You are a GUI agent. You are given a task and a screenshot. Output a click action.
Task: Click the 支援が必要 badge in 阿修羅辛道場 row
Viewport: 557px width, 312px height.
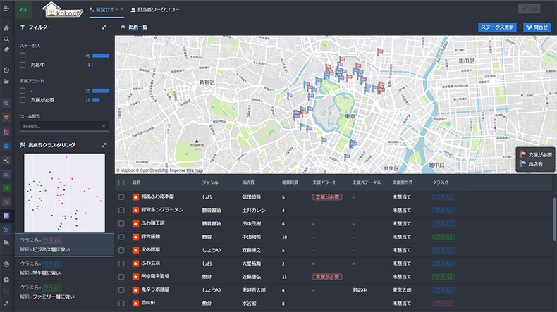click(327, 277)
